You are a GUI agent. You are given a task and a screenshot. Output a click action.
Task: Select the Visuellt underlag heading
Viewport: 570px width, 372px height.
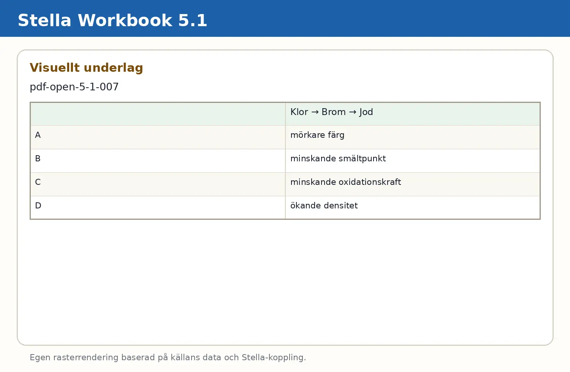point(86,68)
